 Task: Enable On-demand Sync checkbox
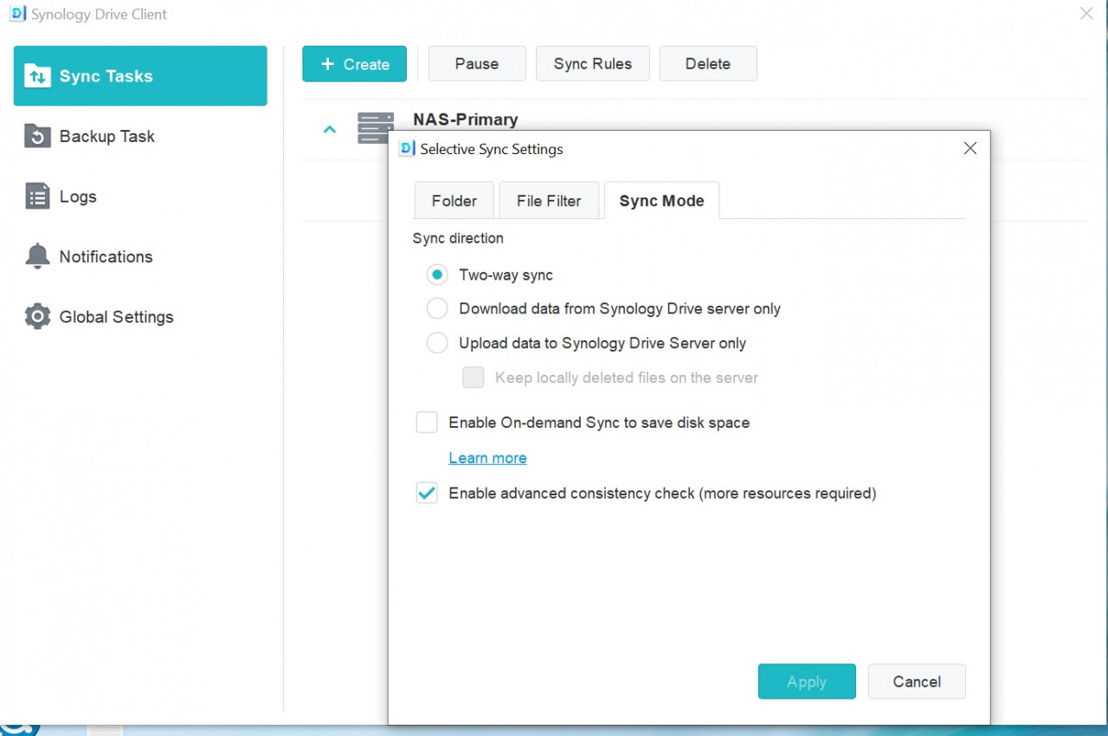[x=427, y=423]
